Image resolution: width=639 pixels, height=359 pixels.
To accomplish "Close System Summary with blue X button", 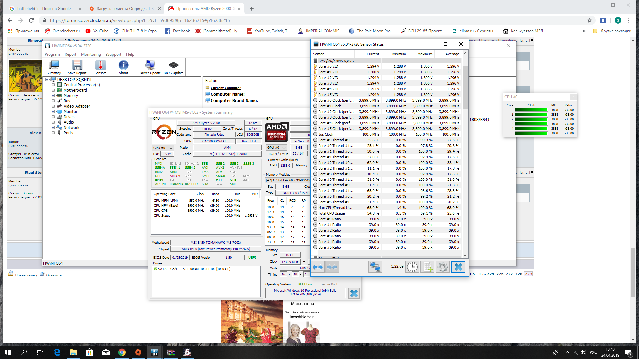I will click(354, 293).
